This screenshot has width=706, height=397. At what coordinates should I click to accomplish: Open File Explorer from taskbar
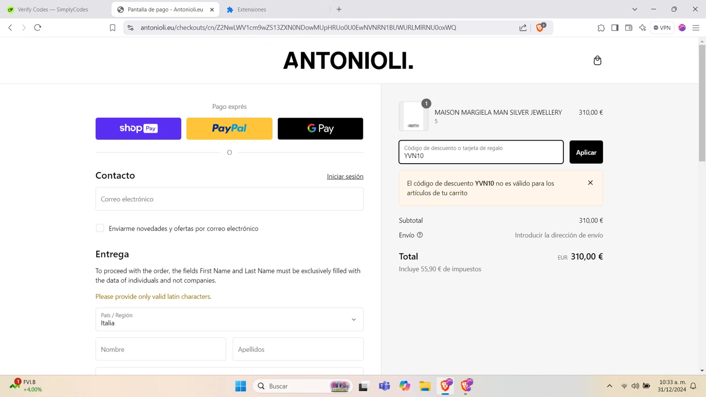tap(425, 386)
